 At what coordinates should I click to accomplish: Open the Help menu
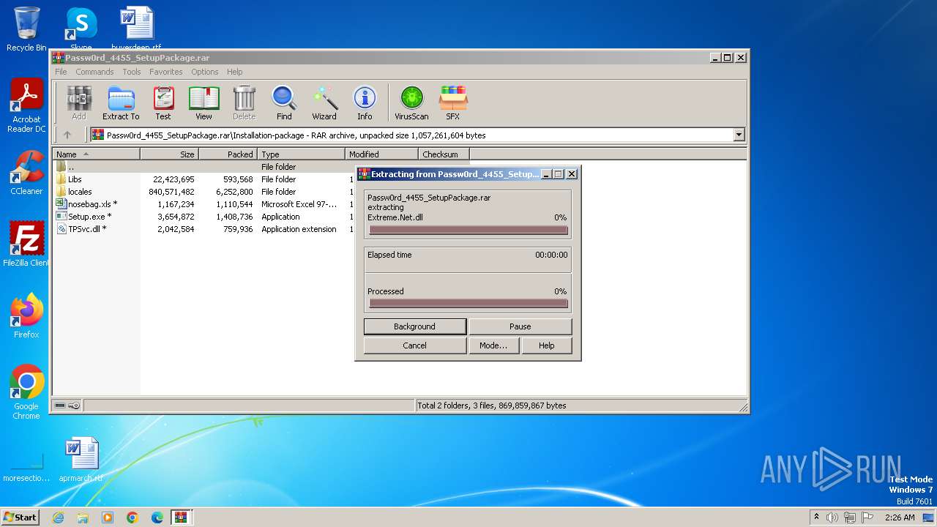(x=234, y=72)
